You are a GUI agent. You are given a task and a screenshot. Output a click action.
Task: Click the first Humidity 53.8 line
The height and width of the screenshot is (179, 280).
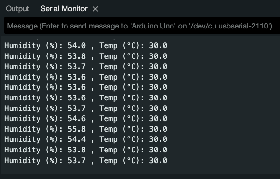pyautogui.click(x=86, y=56)
